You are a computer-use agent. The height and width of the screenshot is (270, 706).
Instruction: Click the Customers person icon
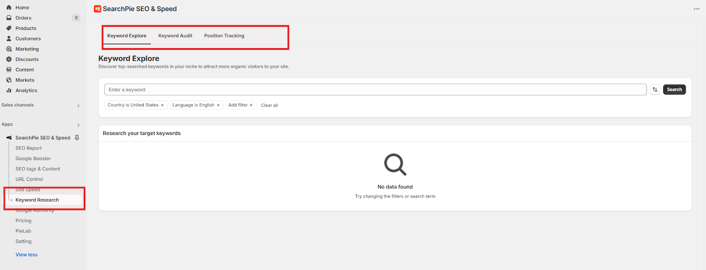(x=9, y=39)
